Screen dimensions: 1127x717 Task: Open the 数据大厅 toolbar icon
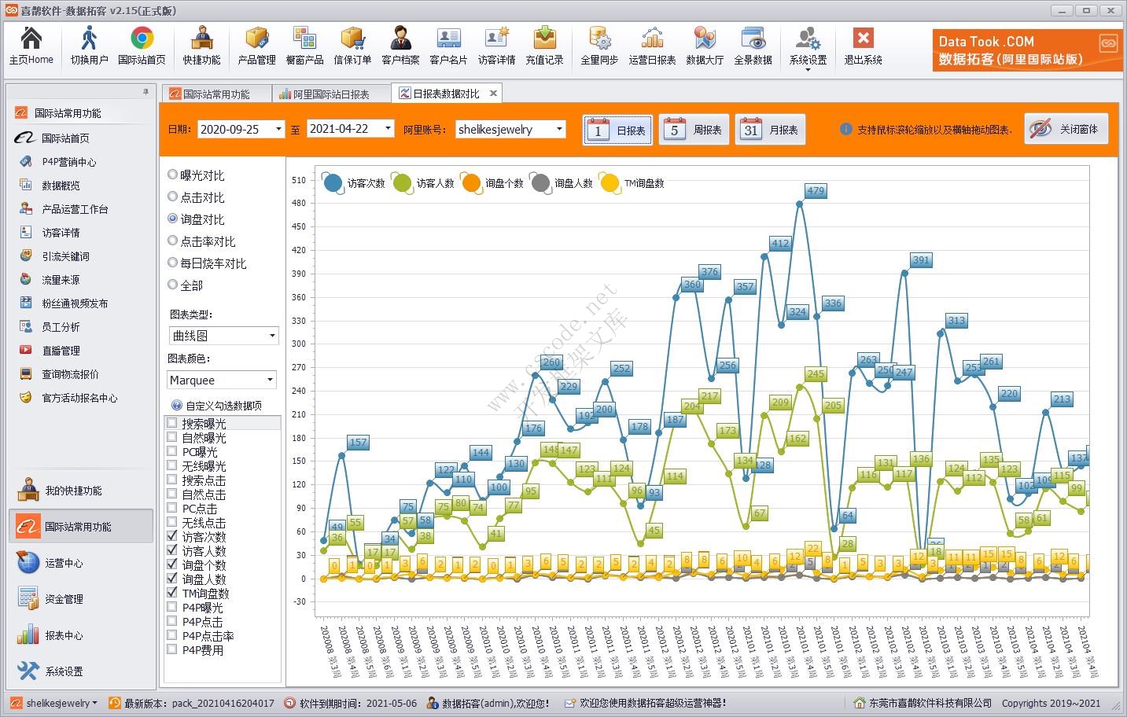[705, 45]
